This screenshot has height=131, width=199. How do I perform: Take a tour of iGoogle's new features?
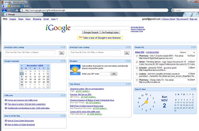pos(102,38)
